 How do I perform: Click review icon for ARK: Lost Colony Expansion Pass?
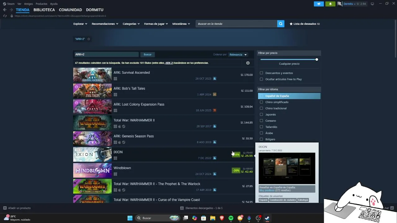[x=215, y=110]
